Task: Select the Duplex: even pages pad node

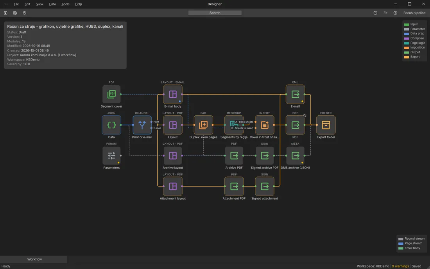Action: click(x=203, y=125)
